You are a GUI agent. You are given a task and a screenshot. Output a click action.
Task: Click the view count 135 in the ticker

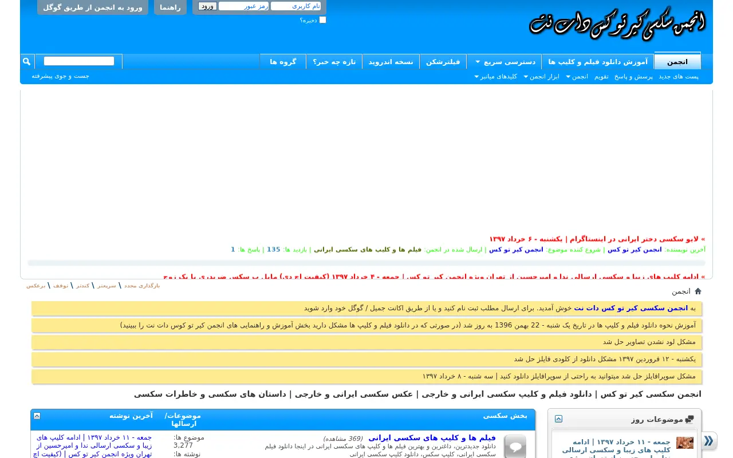point(274,250)
